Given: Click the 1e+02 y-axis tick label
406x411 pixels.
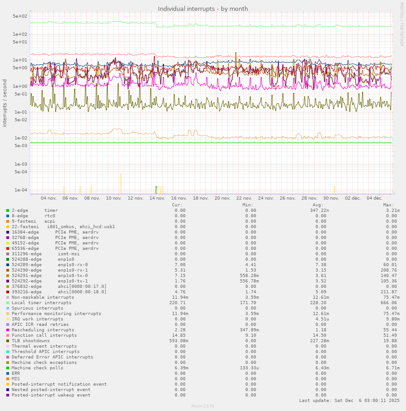Looking at the screenshot, I should point(20,34).
